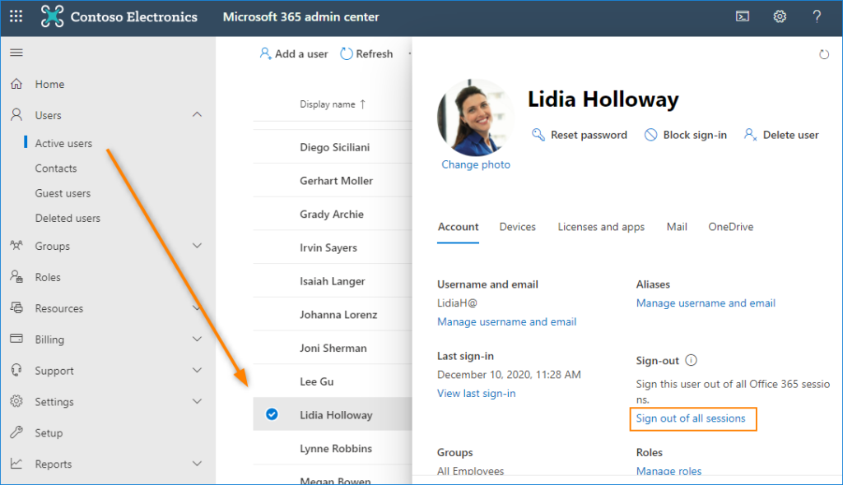The image size is (843, 485).
Task: Open the Account tab
Action: coord(458,227)
